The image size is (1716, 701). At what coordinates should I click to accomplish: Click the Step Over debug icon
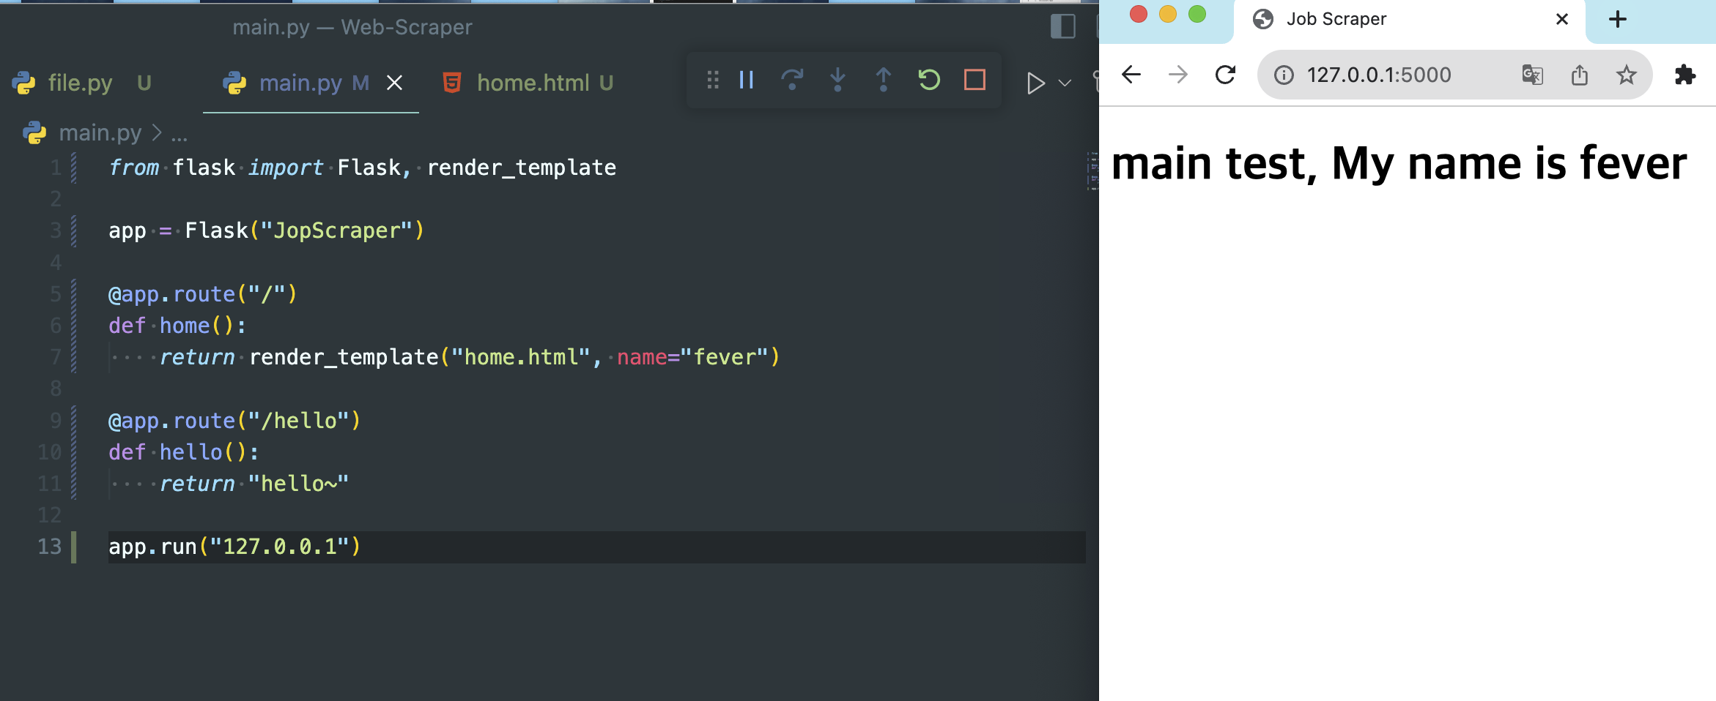tap(792, 80)
